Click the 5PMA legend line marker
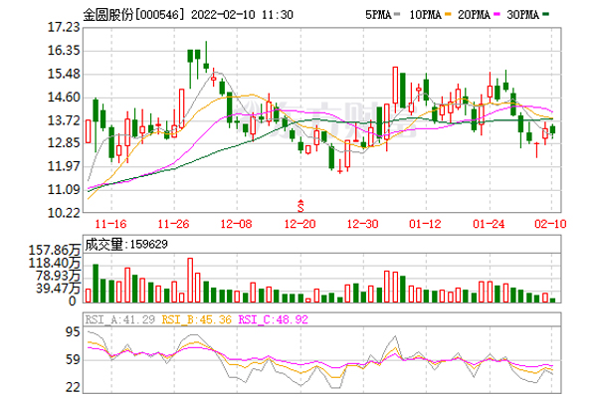This screenshot has height=398, width=597. 395,16
